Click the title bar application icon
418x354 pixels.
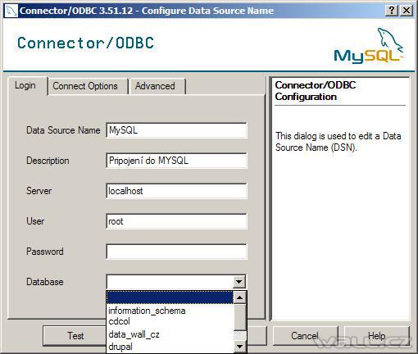tap(11, 11)
